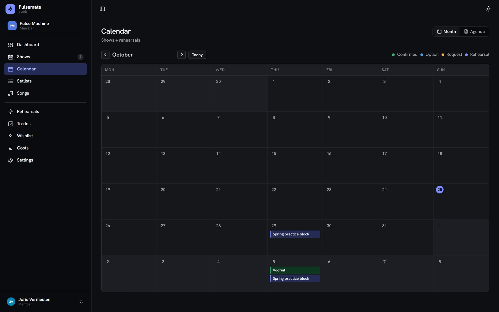Expand the Joris Vermeulen account menu chevron
The height and width of the screenshot is (312, 499).
point(81,302)
